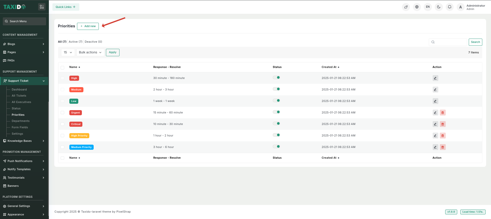491x219 pixels.
Task: Delete the Critical priority via trash icon
Action: [443, 124]
